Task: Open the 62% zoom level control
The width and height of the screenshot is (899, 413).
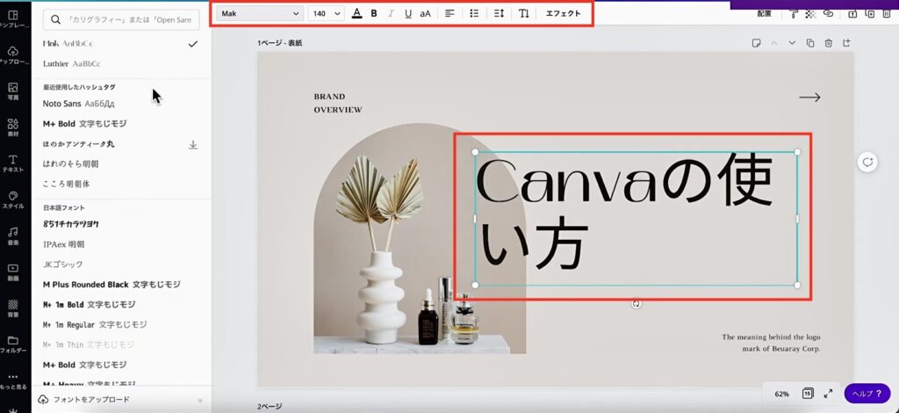Action: [781, 394]
